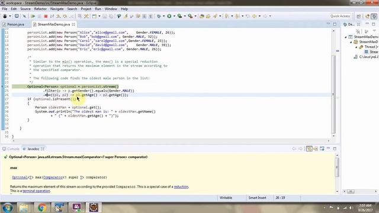The height and width of the screenshot is (213, 379).
Task: Open the Window menu
Action: coord(111,9)
